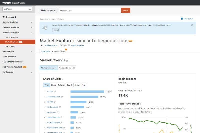Select Direct visits filter
The width and height of the screenshot is (200, 133).
coord(53,85)
